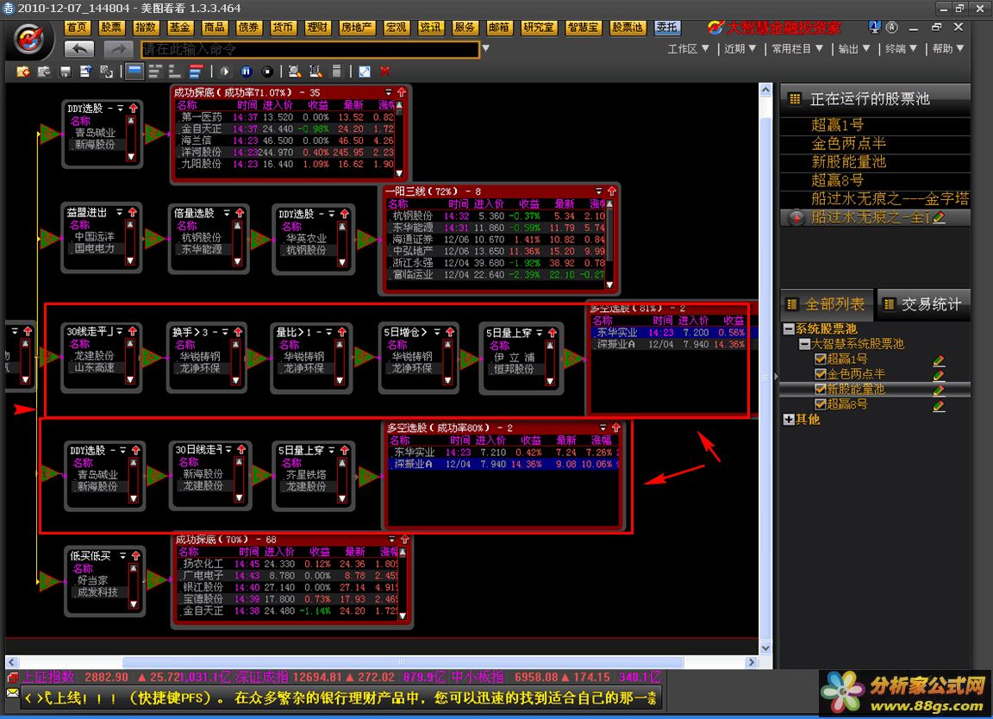Edit 超赢8号 with its pencil icon
Viewport: 993px width, 719px height.
(x=940, y=405)
